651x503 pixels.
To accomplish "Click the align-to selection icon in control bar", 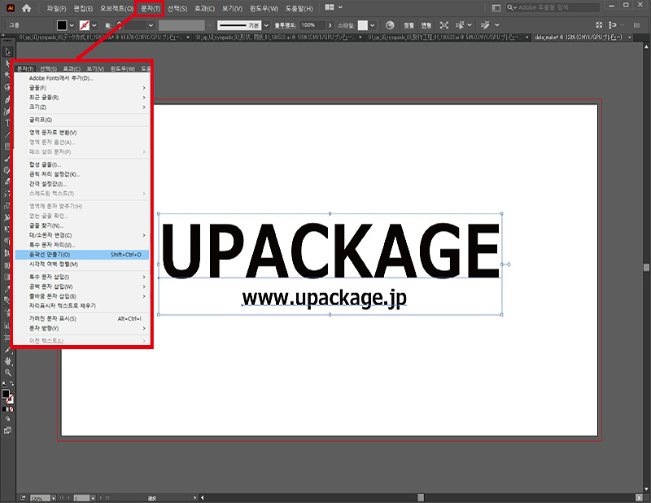I will coord(613,25).
